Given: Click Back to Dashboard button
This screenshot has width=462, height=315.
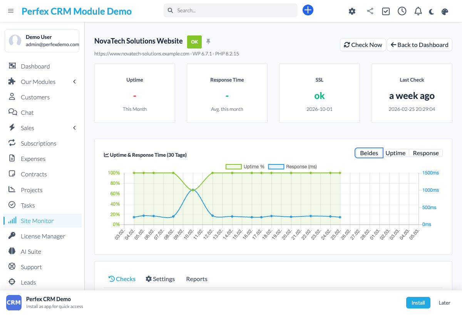Looking at the screenshot, I should [x=419, y=45].
